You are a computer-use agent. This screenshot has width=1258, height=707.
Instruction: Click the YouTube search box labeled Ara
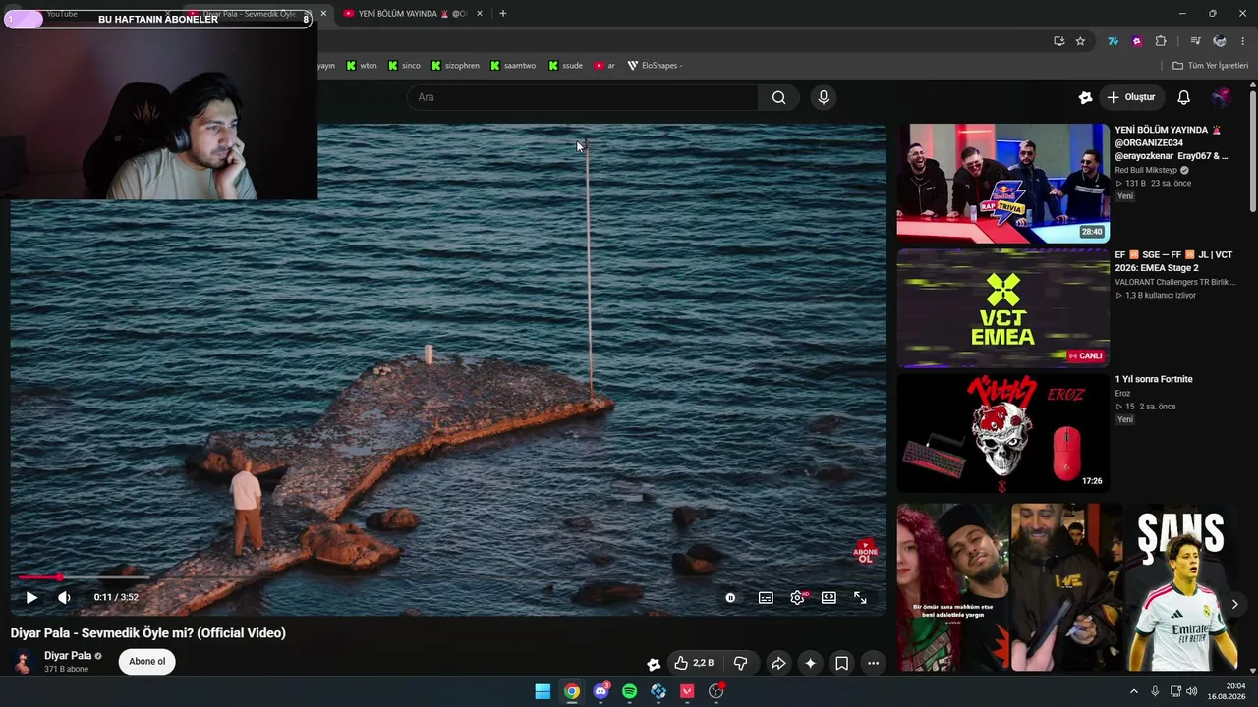[582, 97]
